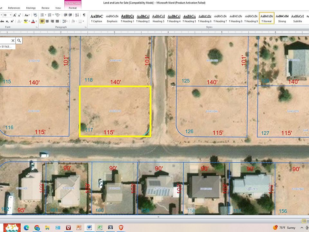Open Microsoft Word taskbar icon
The height and width of the screenshot is (232, 309).
tap(89, 228)
